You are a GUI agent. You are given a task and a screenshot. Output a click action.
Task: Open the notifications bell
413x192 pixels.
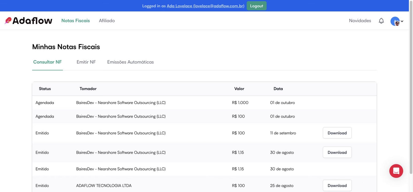381,21
